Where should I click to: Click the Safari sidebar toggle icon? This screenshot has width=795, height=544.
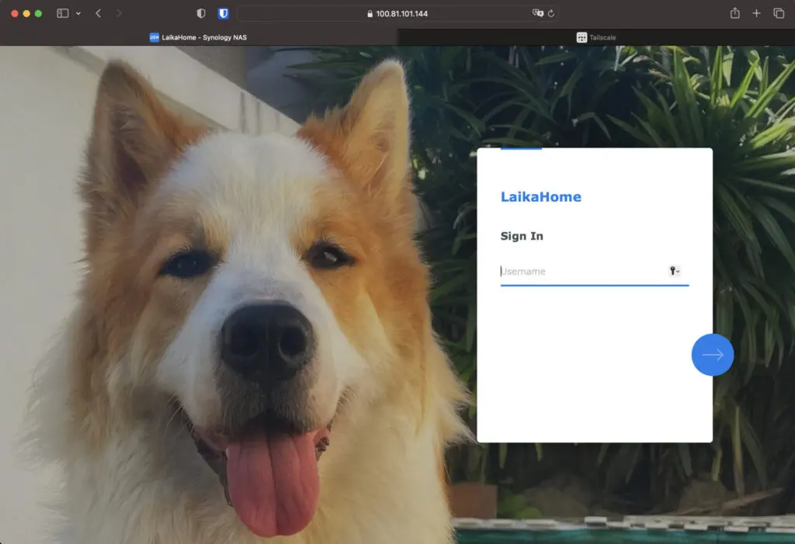pyautogui.click(x=63, y=13)
